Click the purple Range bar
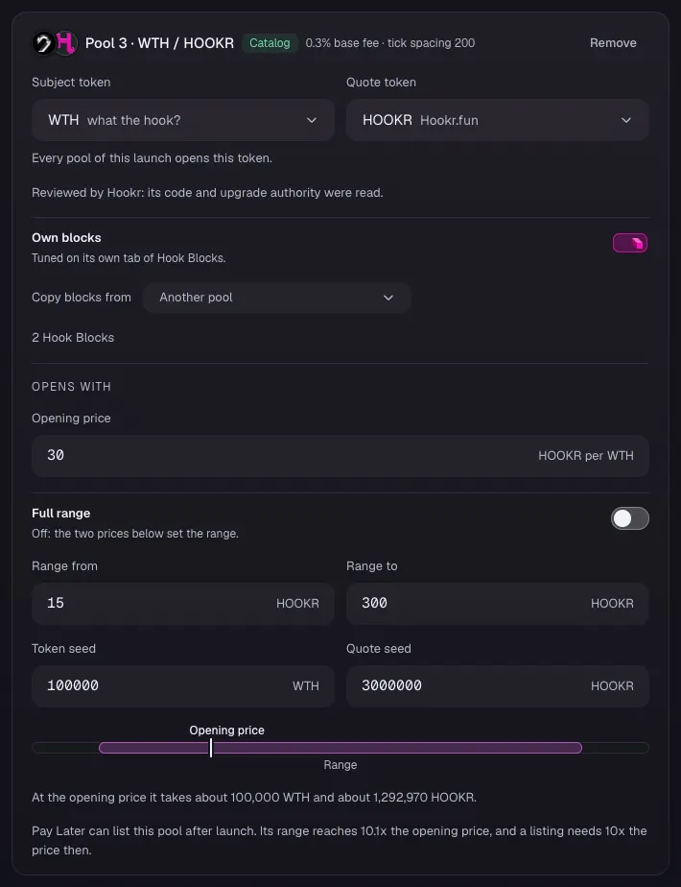The width and height of the screenshot is (681, 887). pyautogui.click(x=340, y=748)
